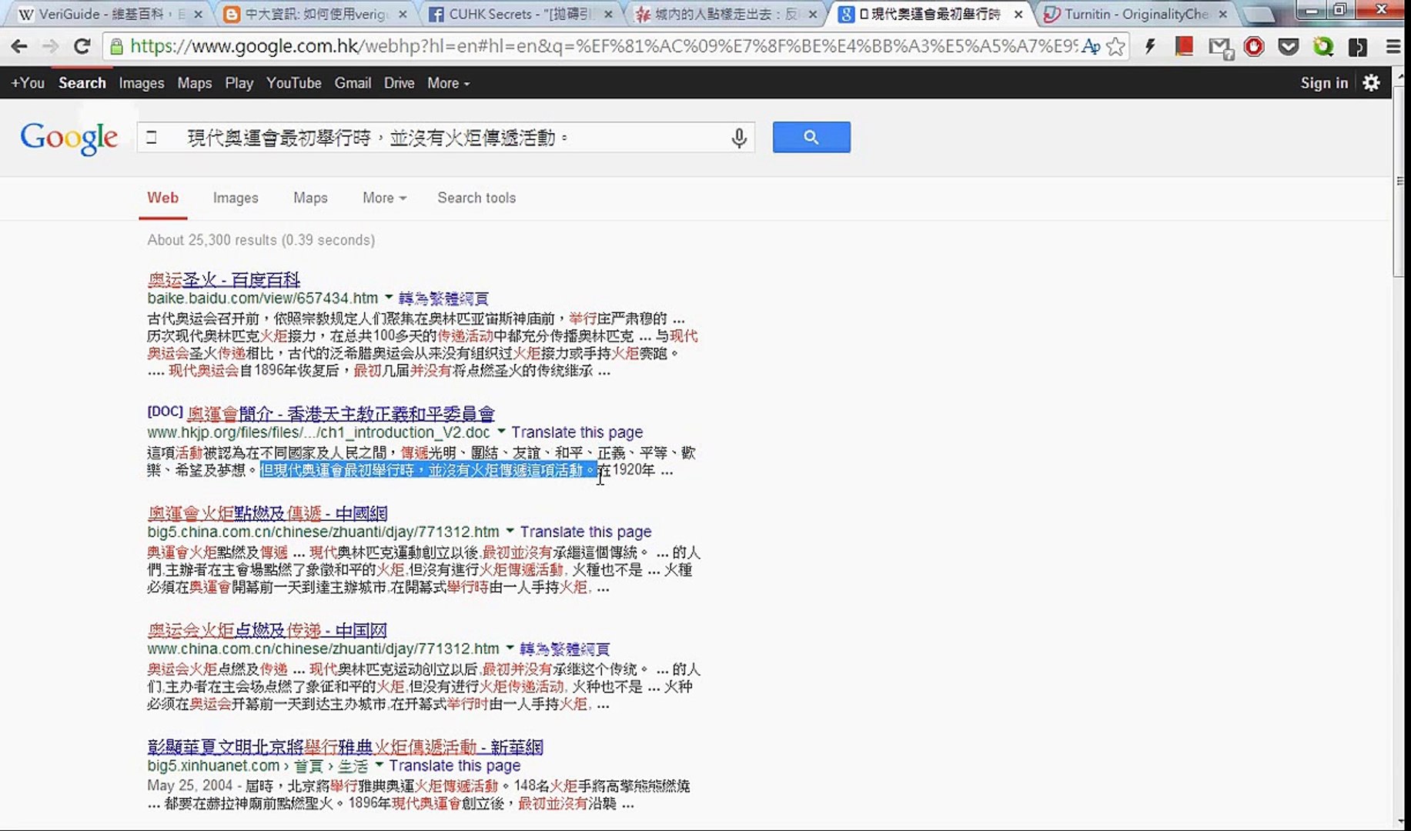Click the Sign in button
This screenshot has width=1411, height=831.
click(1324, 83)
